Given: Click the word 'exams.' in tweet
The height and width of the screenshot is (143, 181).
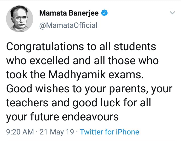Looking at the screenshot, I should 126,75.
